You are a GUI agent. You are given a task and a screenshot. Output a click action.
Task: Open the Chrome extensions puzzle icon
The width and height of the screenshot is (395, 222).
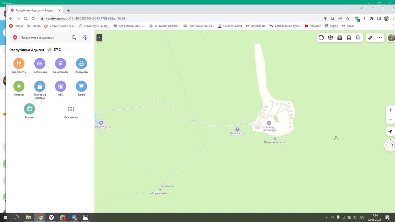coord(372,18)
